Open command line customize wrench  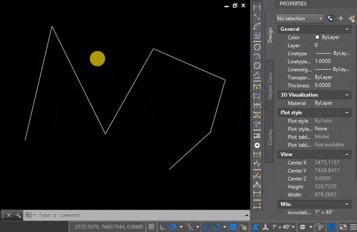point(18,215)
